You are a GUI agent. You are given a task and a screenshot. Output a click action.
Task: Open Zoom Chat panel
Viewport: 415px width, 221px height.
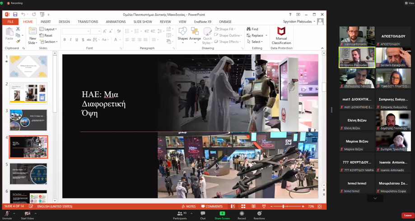pyautogui.click(x=203, y=215)
